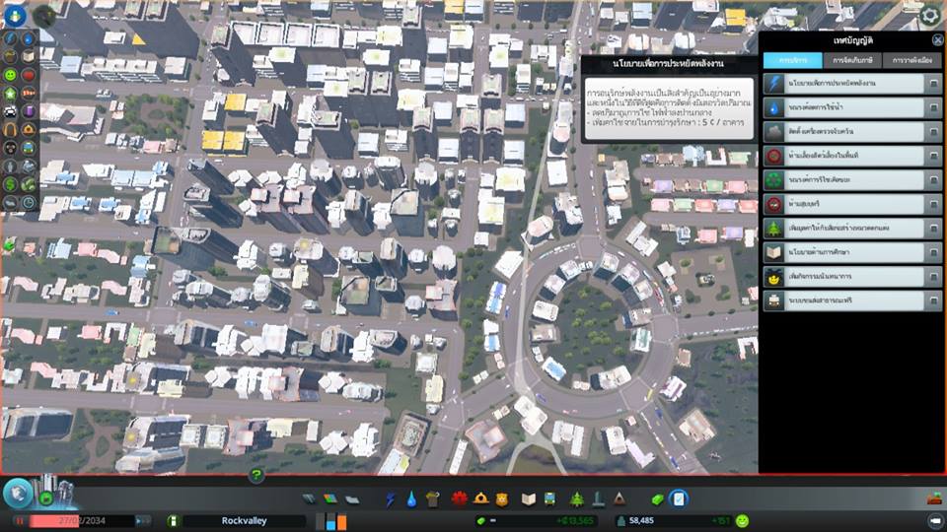Click the city money balance display
Image resolution: width=947 pixels, height=532 pixels.
pyautogui.click(x=537, y=520)
